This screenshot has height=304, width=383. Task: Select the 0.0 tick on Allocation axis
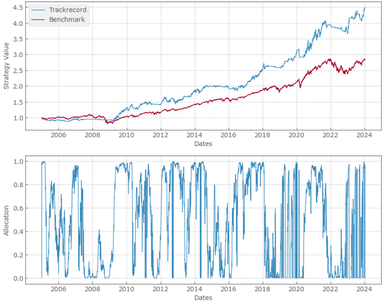[18, 278]
